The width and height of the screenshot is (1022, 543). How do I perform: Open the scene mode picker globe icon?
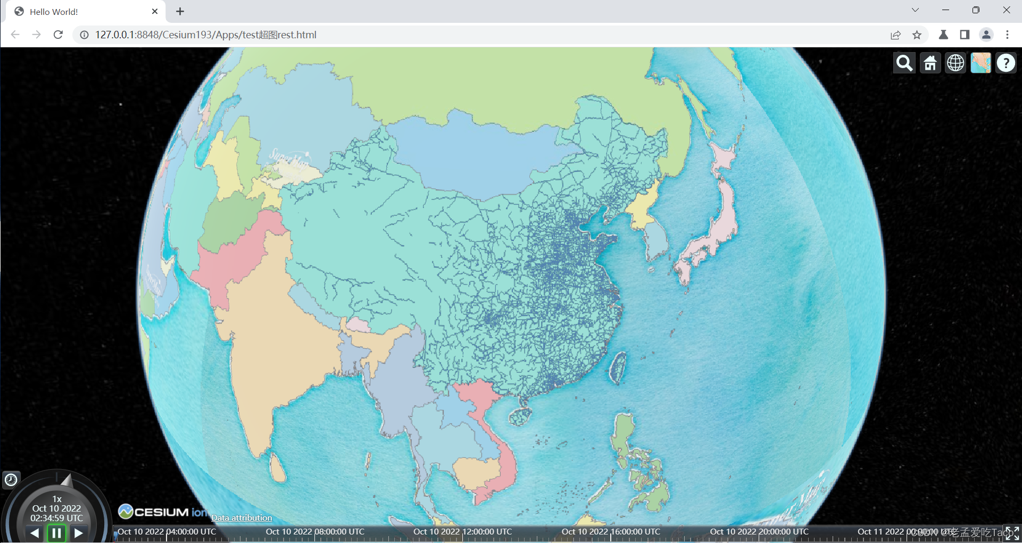[955, 63]
